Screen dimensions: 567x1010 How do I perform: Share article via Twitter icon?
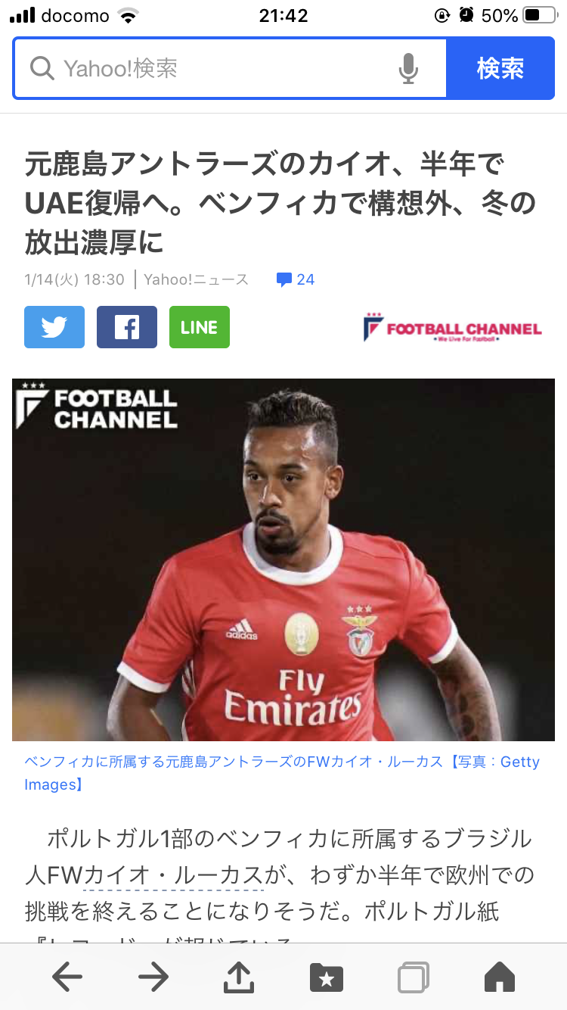(54, 327)
